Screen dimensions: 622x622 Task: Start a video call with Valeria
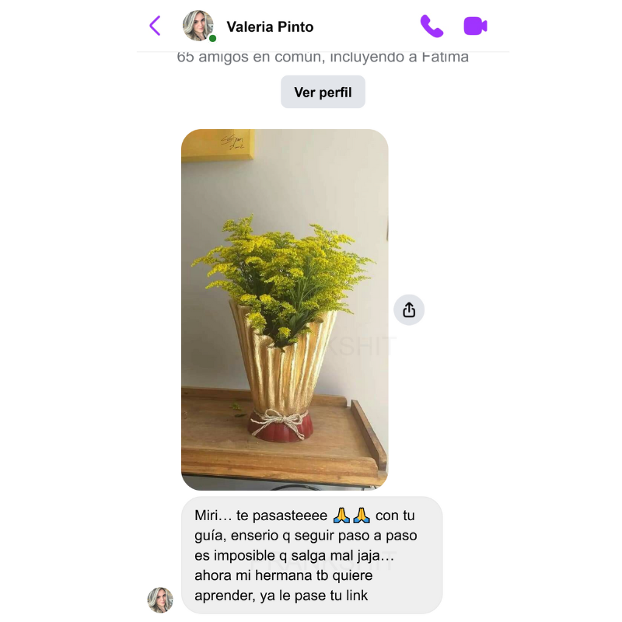click(x=475, y=26)
